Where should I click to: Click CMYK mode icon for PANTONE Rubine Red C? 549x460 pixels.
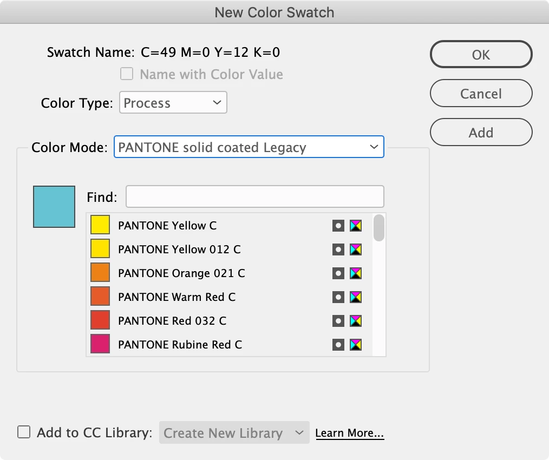[356, 345]
